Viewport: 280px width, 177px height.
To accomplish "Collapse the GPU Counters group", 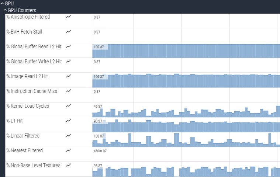I will [x=5, y=10].
